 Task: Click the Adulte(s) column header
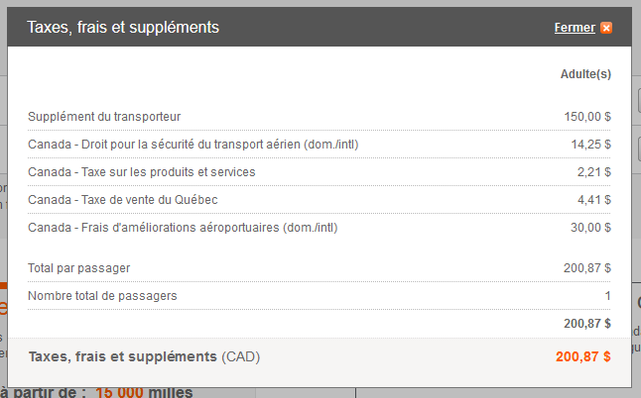[585, 74]
